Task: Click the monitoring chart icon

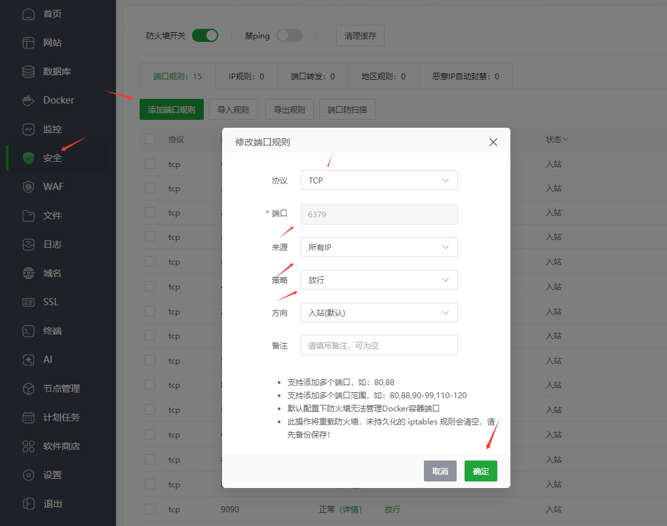Action: [x=28, y=129]
